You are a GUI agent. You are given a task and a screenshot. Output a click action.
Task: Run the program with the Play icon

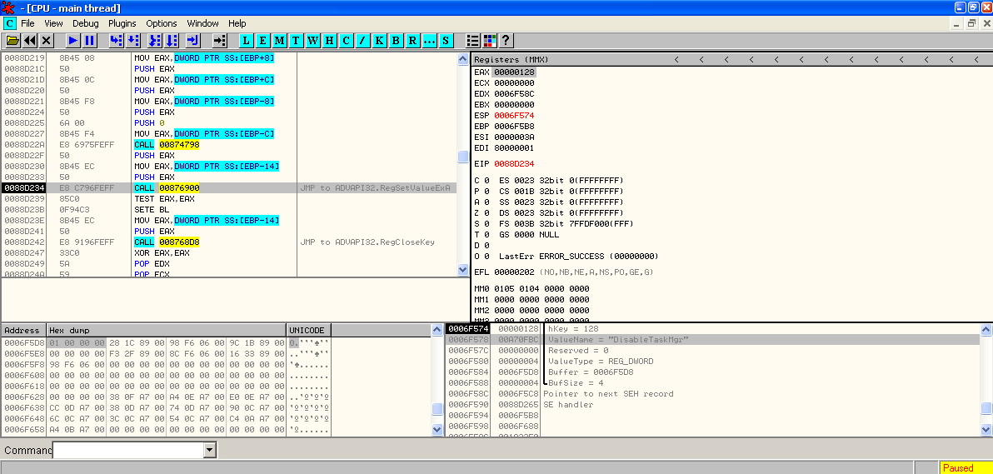click(x=72, y=41)
